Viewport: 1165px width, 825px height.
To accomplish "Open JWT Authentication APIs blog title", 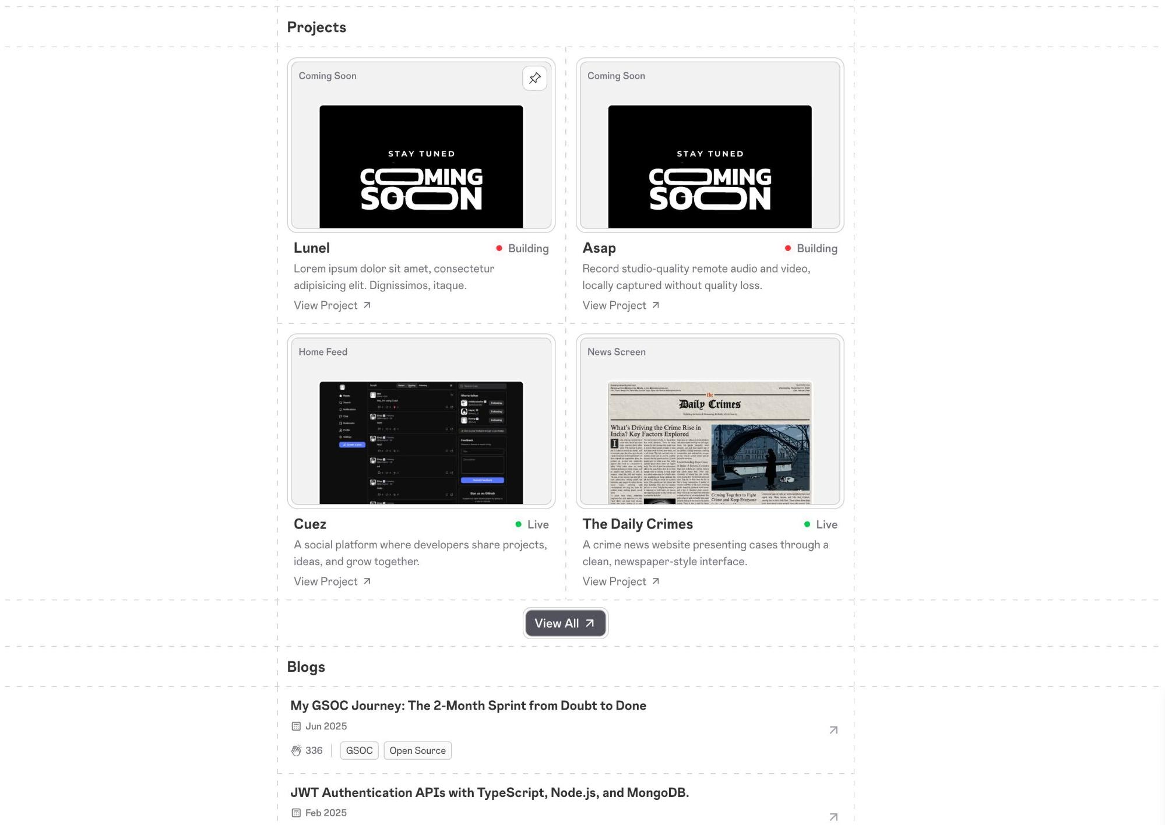I will (490, 792).
